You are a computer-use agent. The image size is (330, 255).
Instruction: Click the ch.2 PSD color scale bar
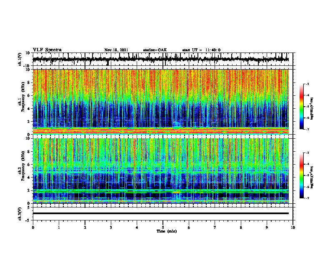pos(301,175)
